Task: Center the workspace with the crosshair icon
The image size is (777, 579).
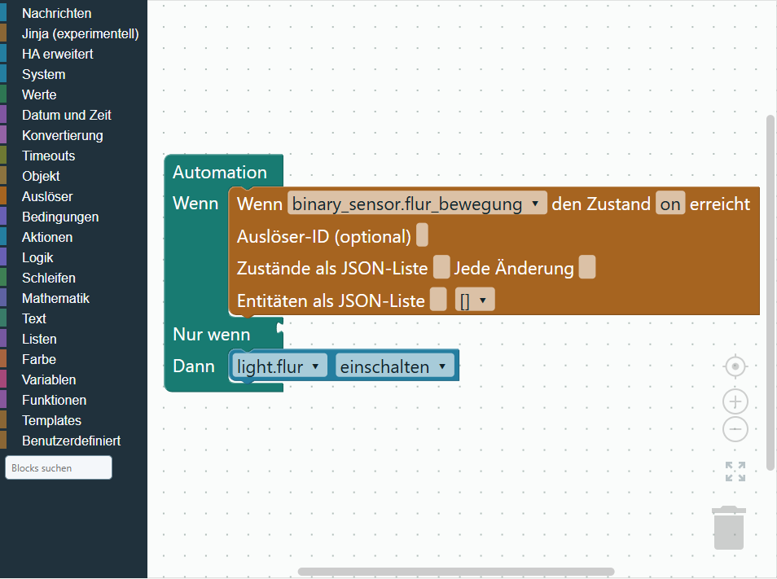Action: tap(735, 366)
